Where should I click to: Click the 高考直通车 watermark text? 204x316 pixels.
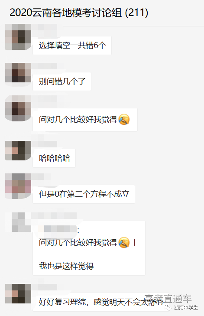pyautogui.click(x=168, y=299)
